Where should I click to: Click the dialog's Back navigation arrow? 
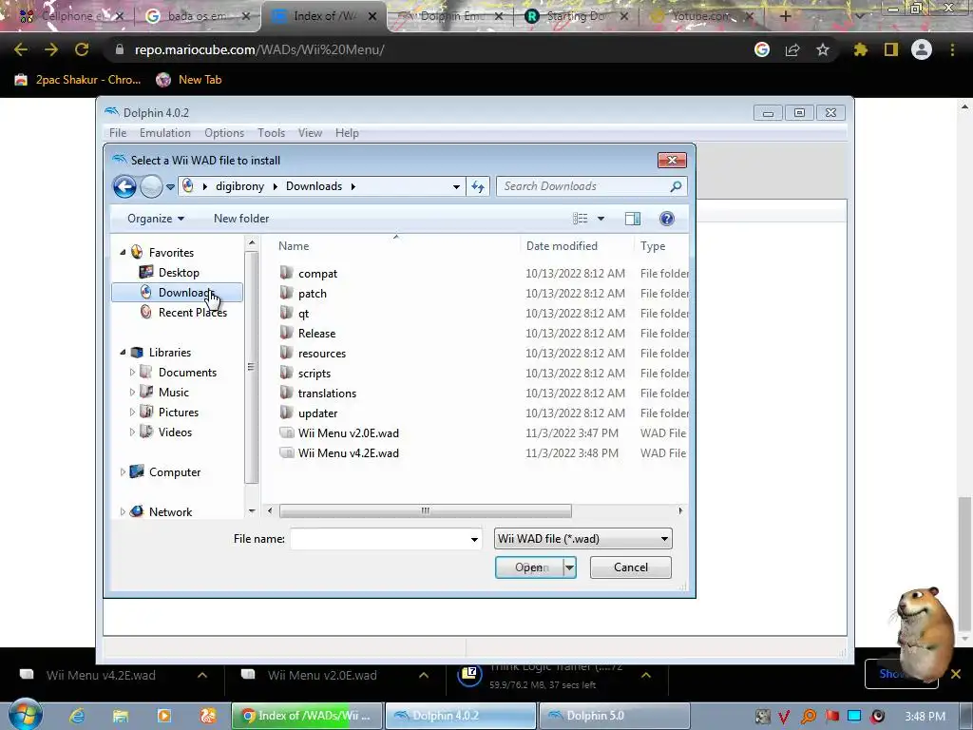tap(124, 186)
